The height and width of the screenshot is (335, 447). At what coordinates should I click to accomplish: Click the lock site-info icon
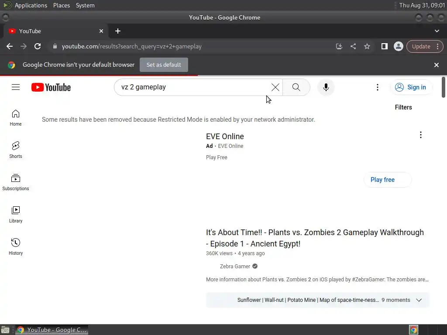[x=55, y=46]
